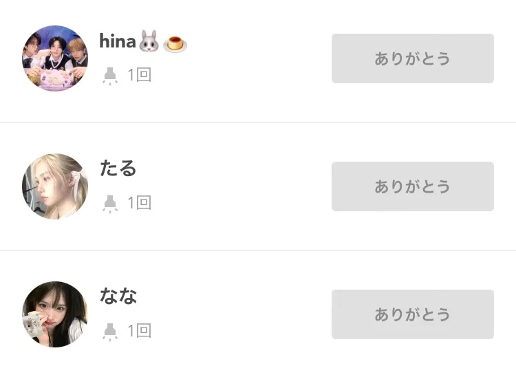Open hina's round profile picture

[x=55, y=58]
